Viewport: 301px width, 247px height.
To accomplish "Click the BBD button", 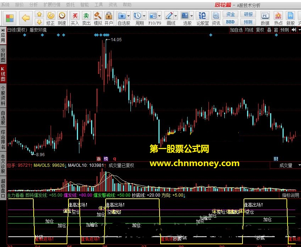I will click(230, 22).
